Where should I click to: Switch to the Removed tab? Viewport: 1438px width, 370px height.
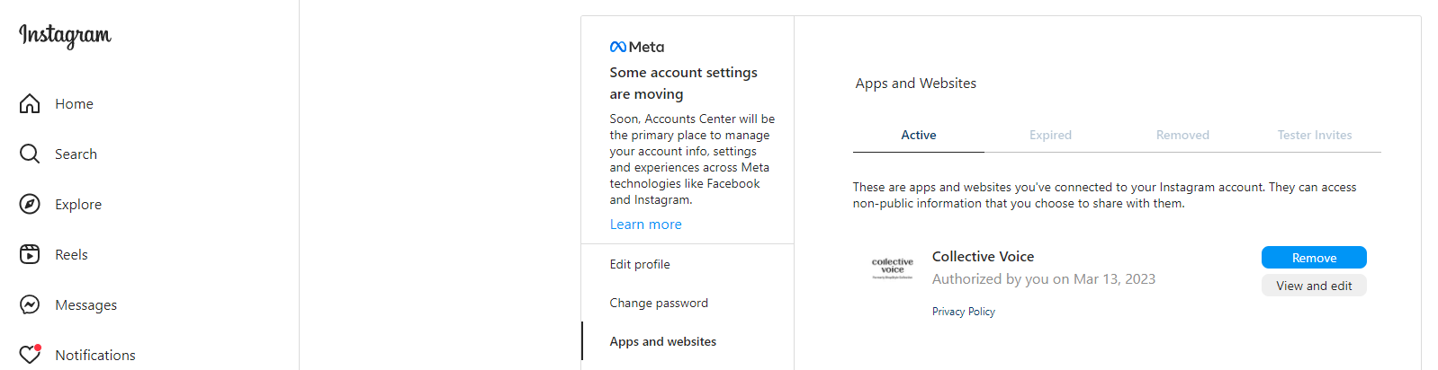coord(1182,135)
